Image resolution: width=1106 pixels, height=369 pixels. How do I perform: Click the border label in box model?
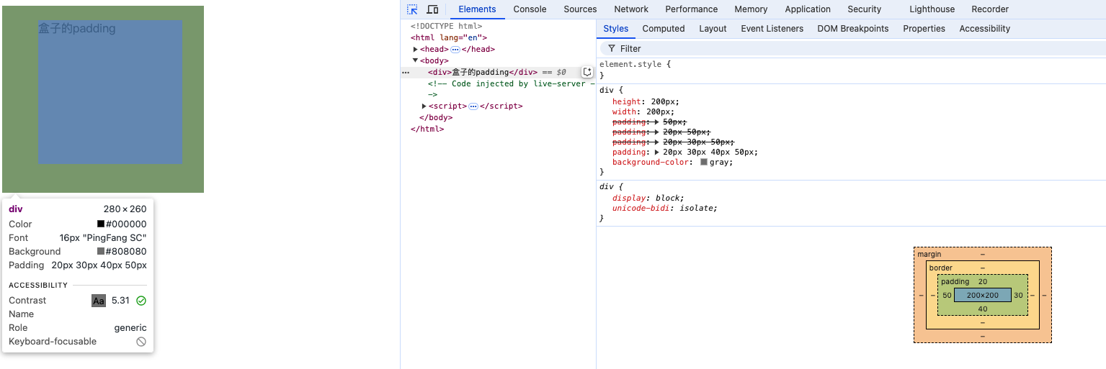940,268
